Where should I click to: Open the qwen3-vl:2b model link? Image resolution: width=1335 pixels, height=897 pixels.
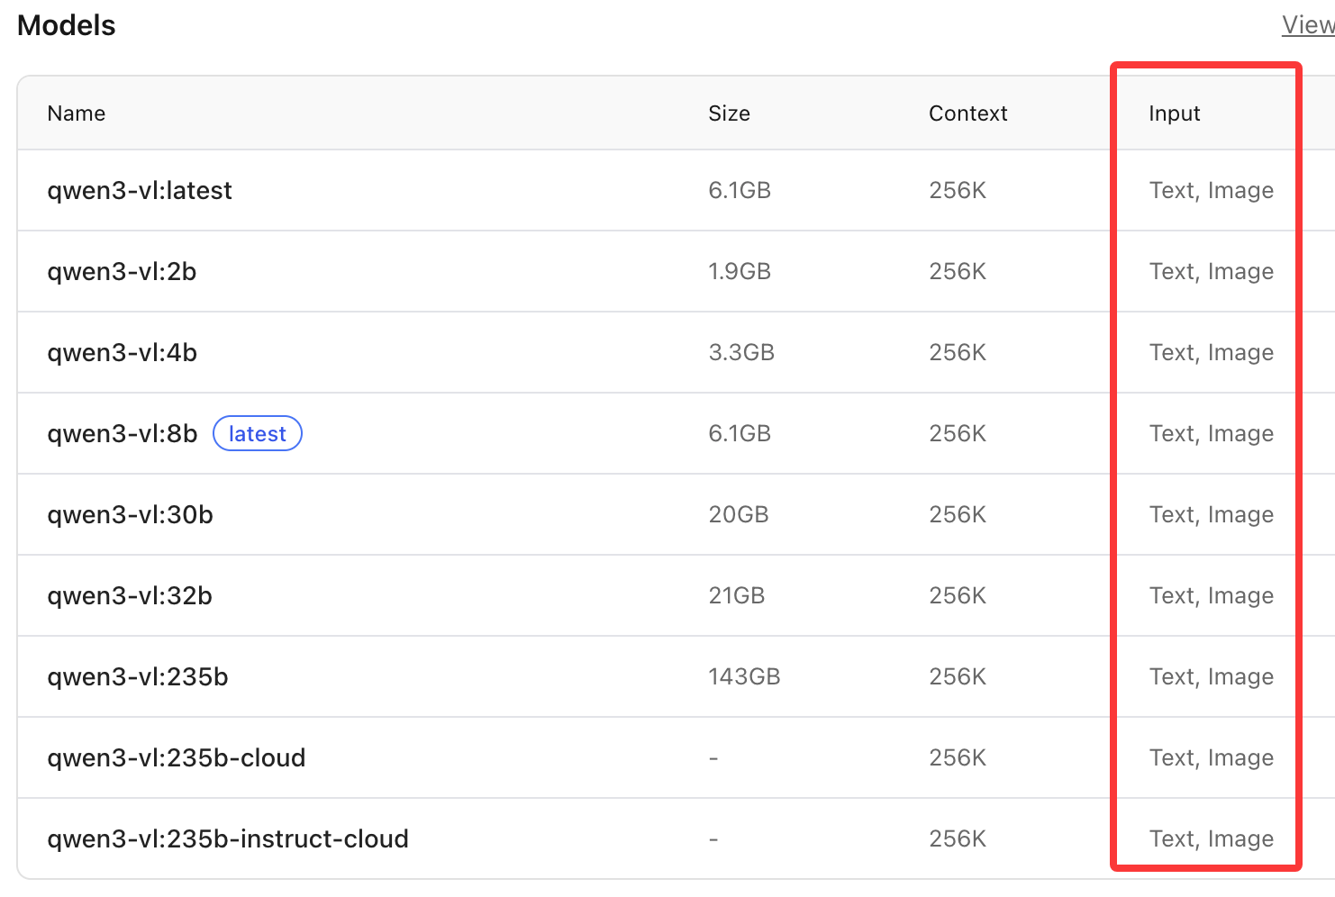coord(122,272)
